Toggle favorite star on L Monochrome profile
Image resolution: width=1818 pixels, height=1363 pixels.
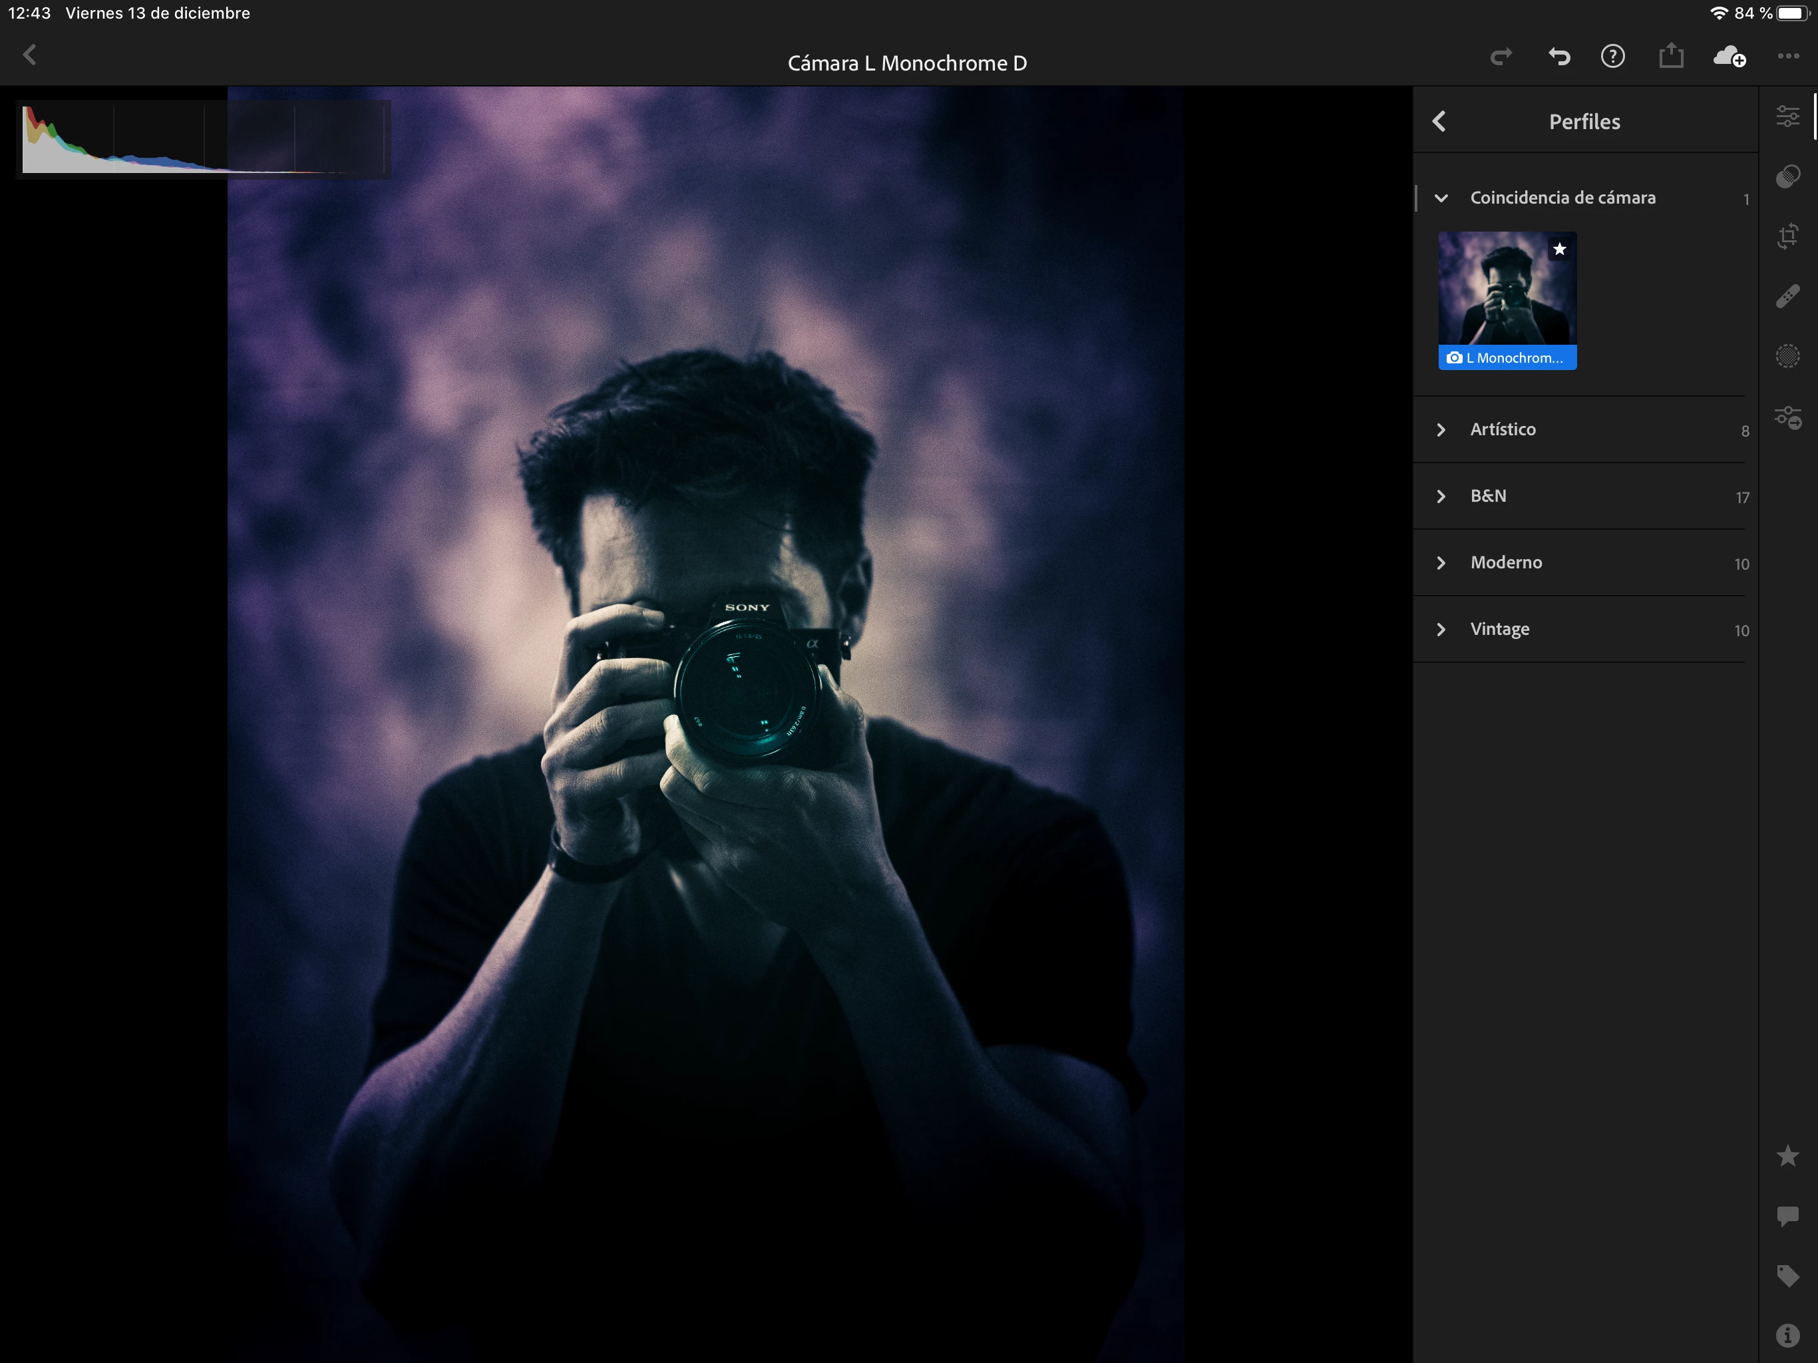point(1559,249)
